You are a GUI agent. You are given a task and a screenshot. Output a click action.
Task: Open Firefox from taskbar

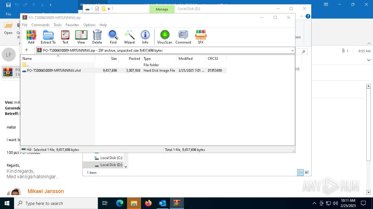click(148, 203)
